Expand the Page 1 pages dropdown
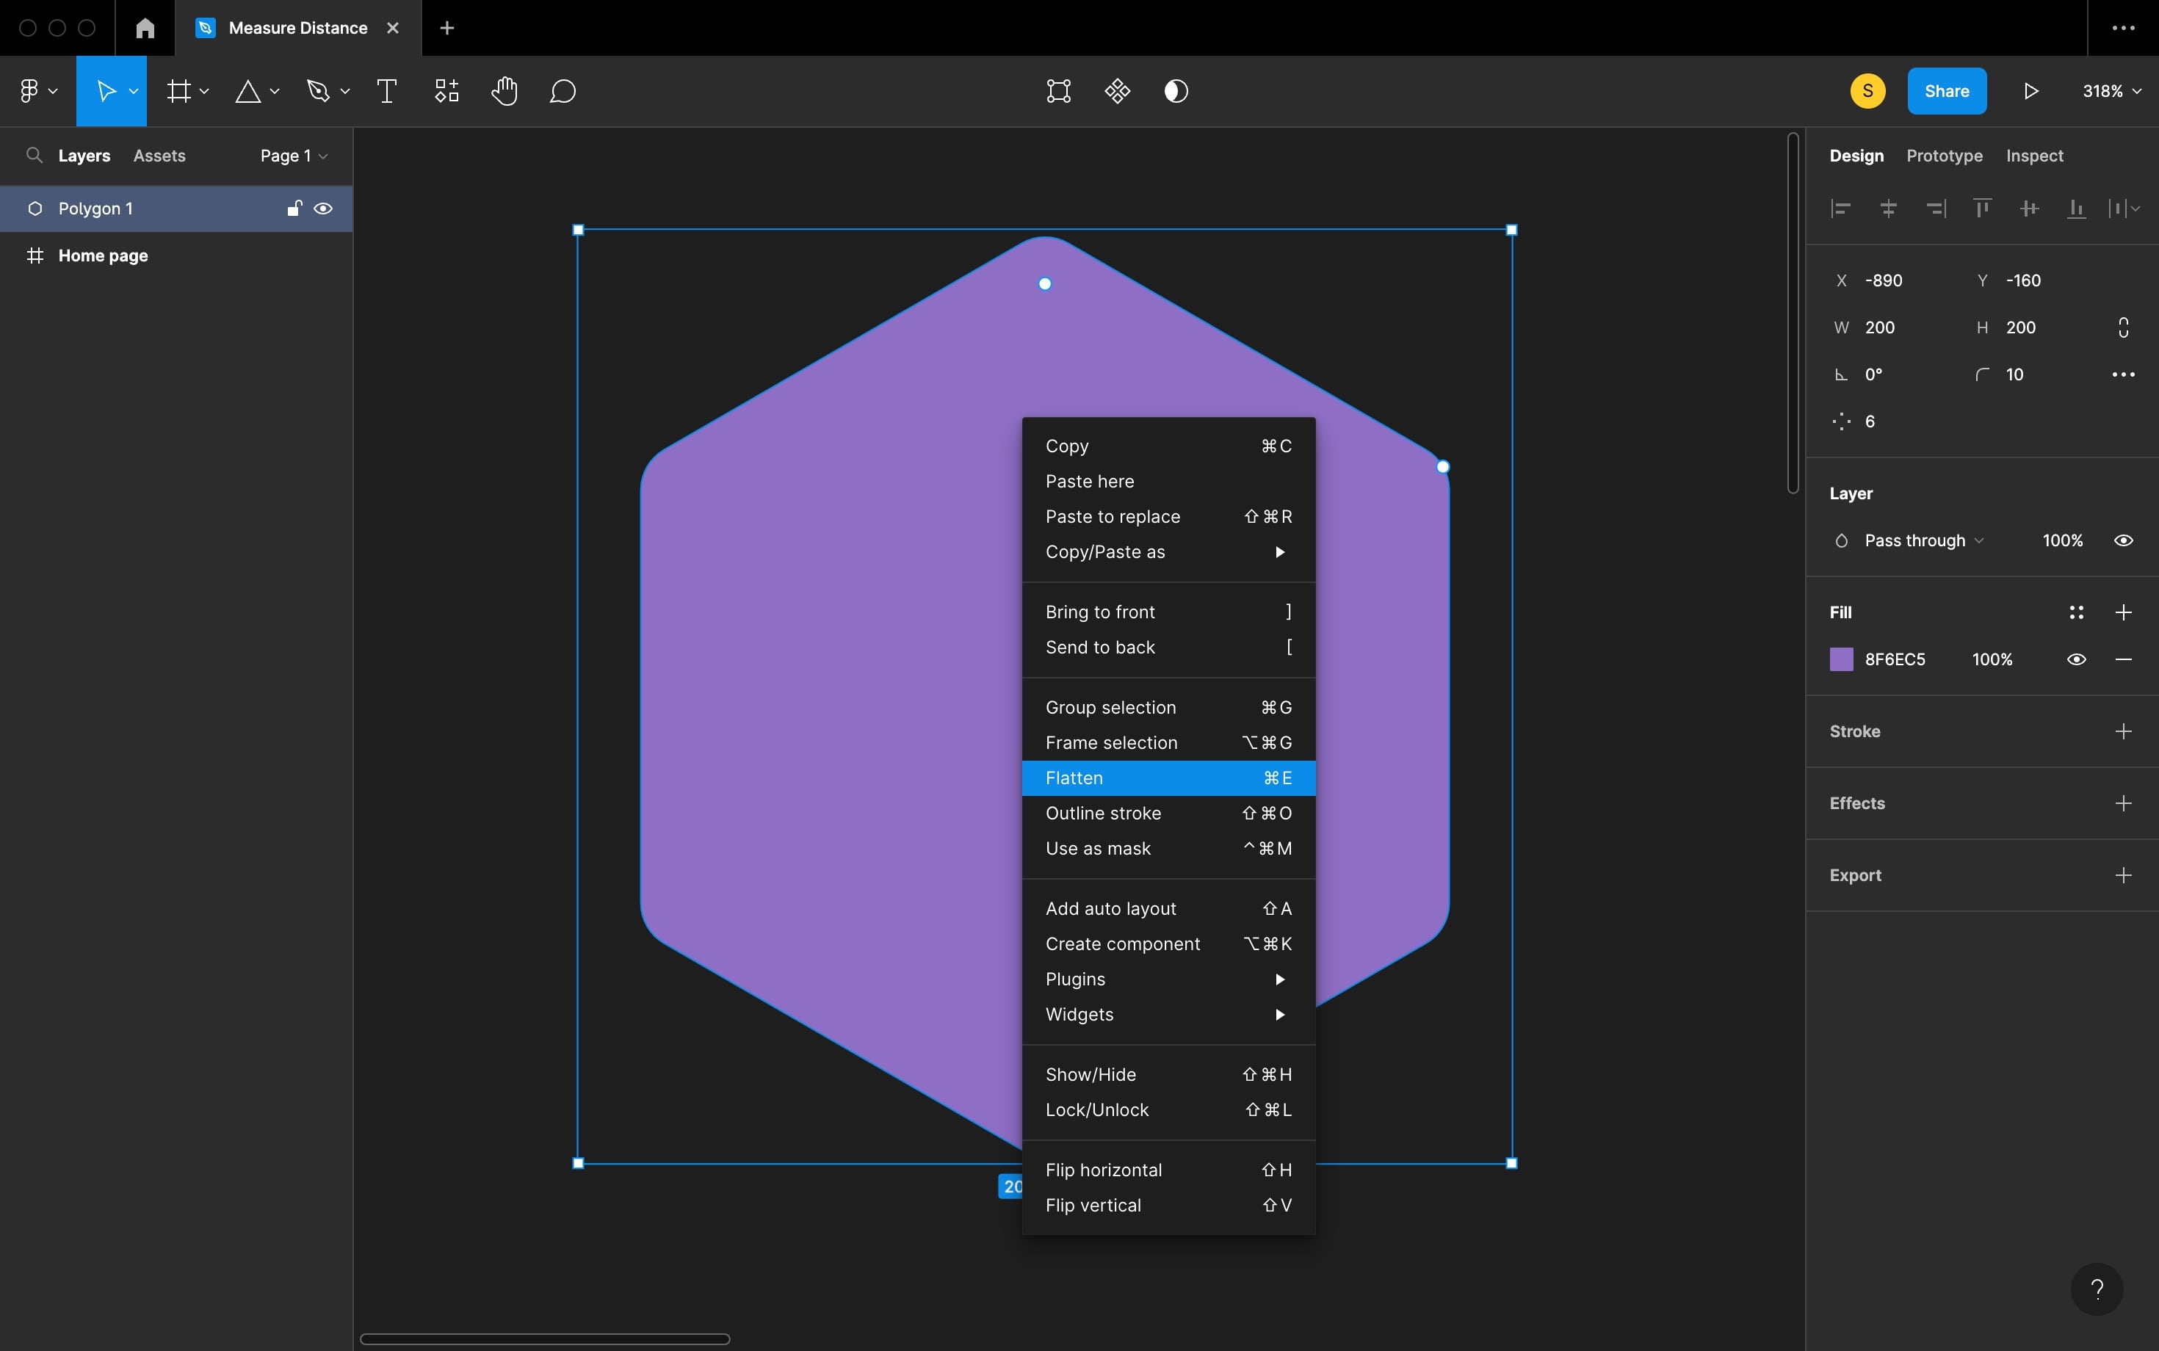Image resolution: width=2159 pixels, height=1351 pixels. click(293, 156)
